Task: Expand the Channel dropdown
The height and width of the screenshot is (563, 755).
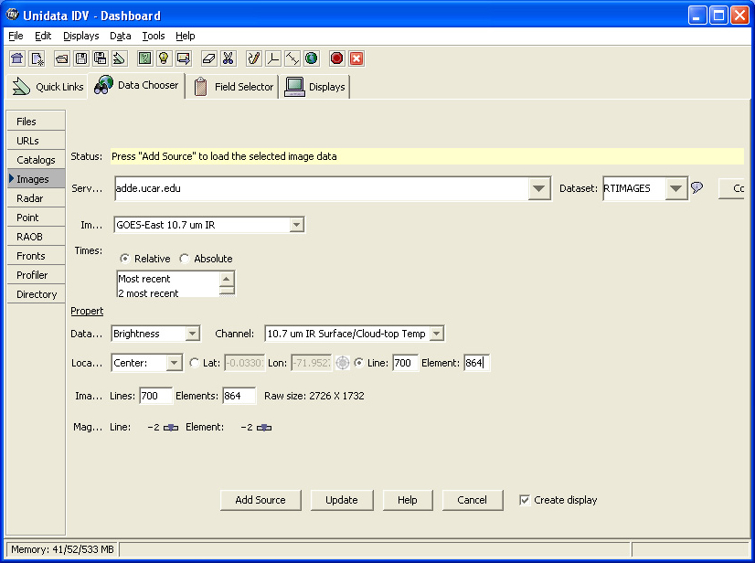Action: (437, 334)
